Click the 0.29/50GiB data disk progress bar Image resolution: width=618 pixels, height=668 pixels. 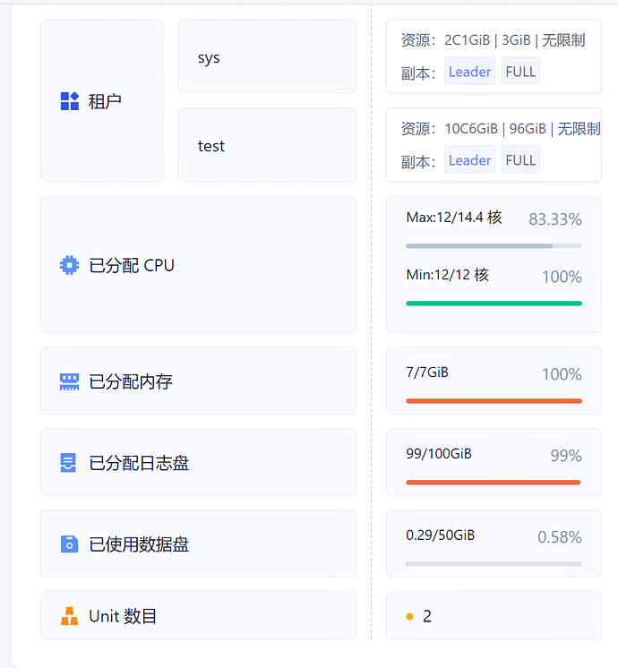[494, 563]
